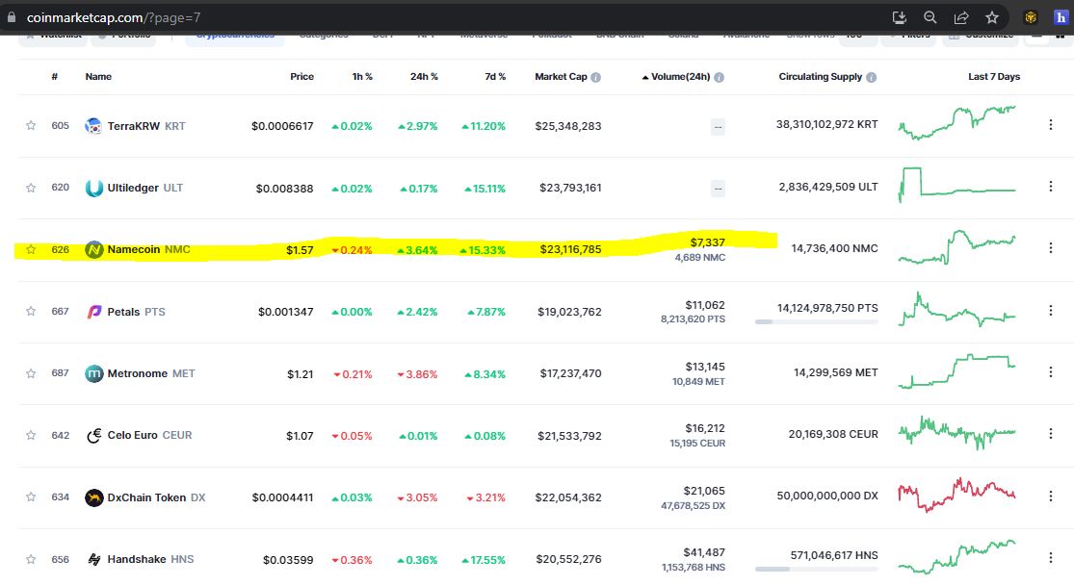Show the Circulating Supply info tooltip icon

(872, 77)
